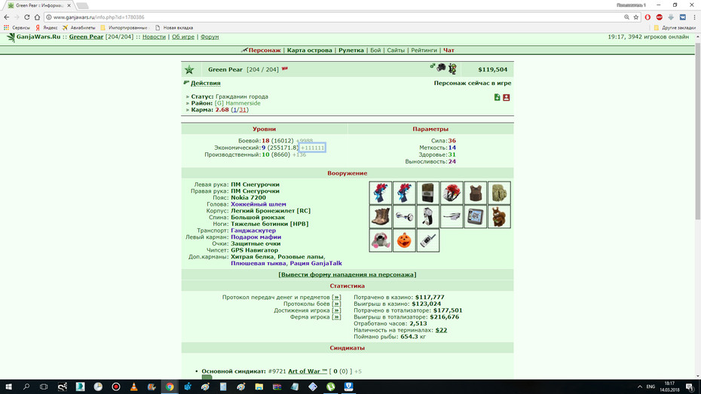Open the Об игре header link
This screenshot has width=701, height=394.
[183, 37]
